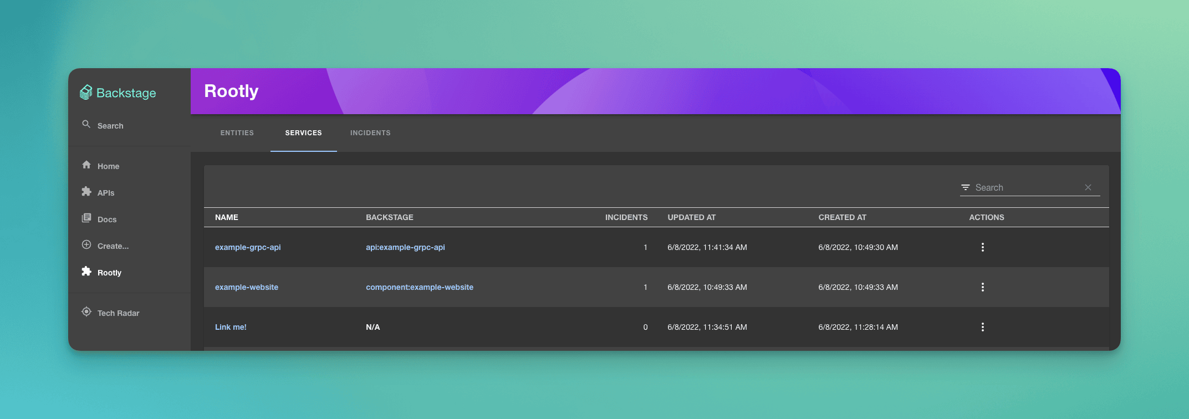Click the Rootly page title
Screen dimensions: 1189x419
231,91
